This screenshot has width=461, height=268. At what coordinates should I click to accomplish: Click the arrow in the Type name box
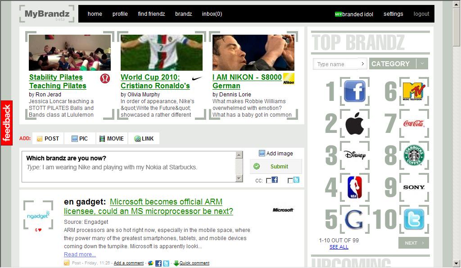click(x=363, y=64)
